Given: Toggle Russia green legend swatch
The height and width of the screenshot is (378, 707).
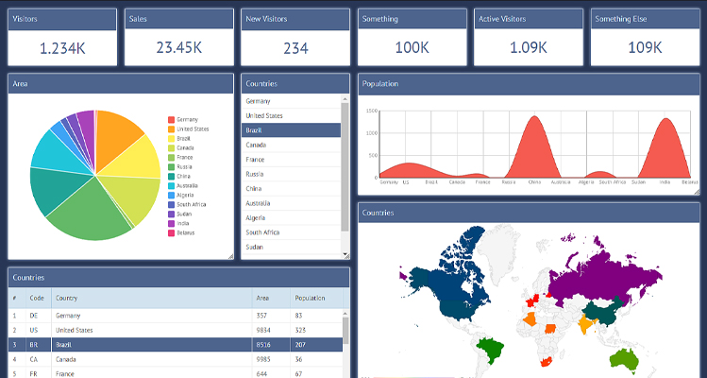Looking at the screenshot, I should click(x=172, y=167).
